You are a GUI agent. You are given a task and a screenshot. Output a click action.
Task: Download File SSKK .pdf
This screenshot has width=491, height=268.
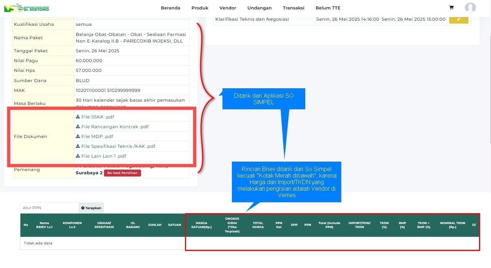95,117
